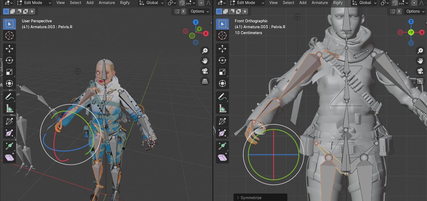Select the Bone Roll tool in left viewport
The image size is (427, 201).
click(9, 121)
